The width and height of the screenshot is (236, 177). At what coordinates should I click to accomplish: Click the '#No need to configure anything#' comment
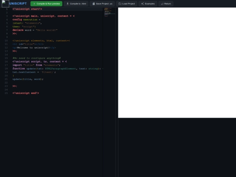[x=37, y=58]
